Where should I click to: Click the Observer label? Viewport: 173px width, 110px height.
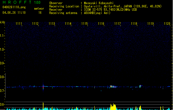coord(56,3)
